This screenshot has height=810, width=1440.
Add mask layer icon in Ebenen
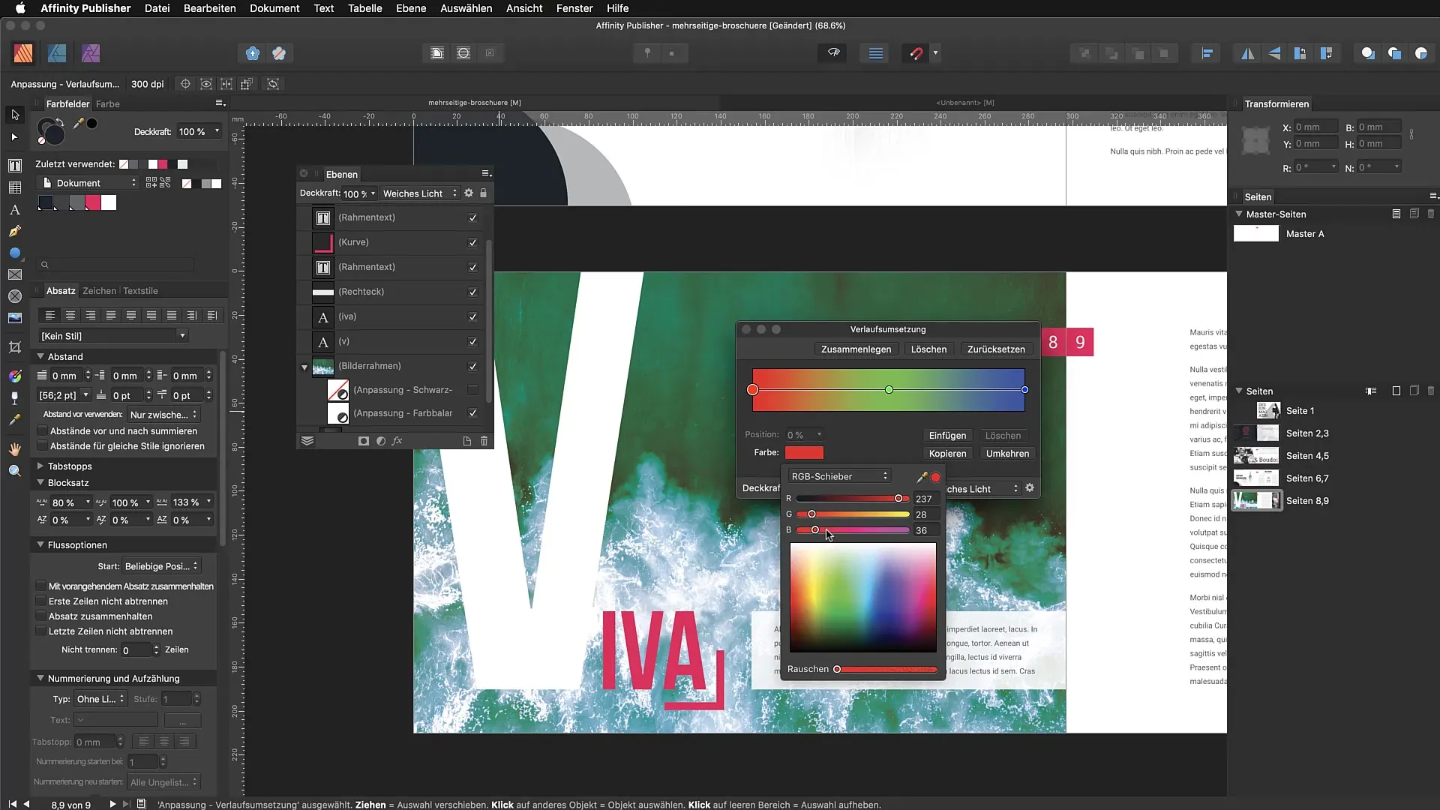point(364,441)
